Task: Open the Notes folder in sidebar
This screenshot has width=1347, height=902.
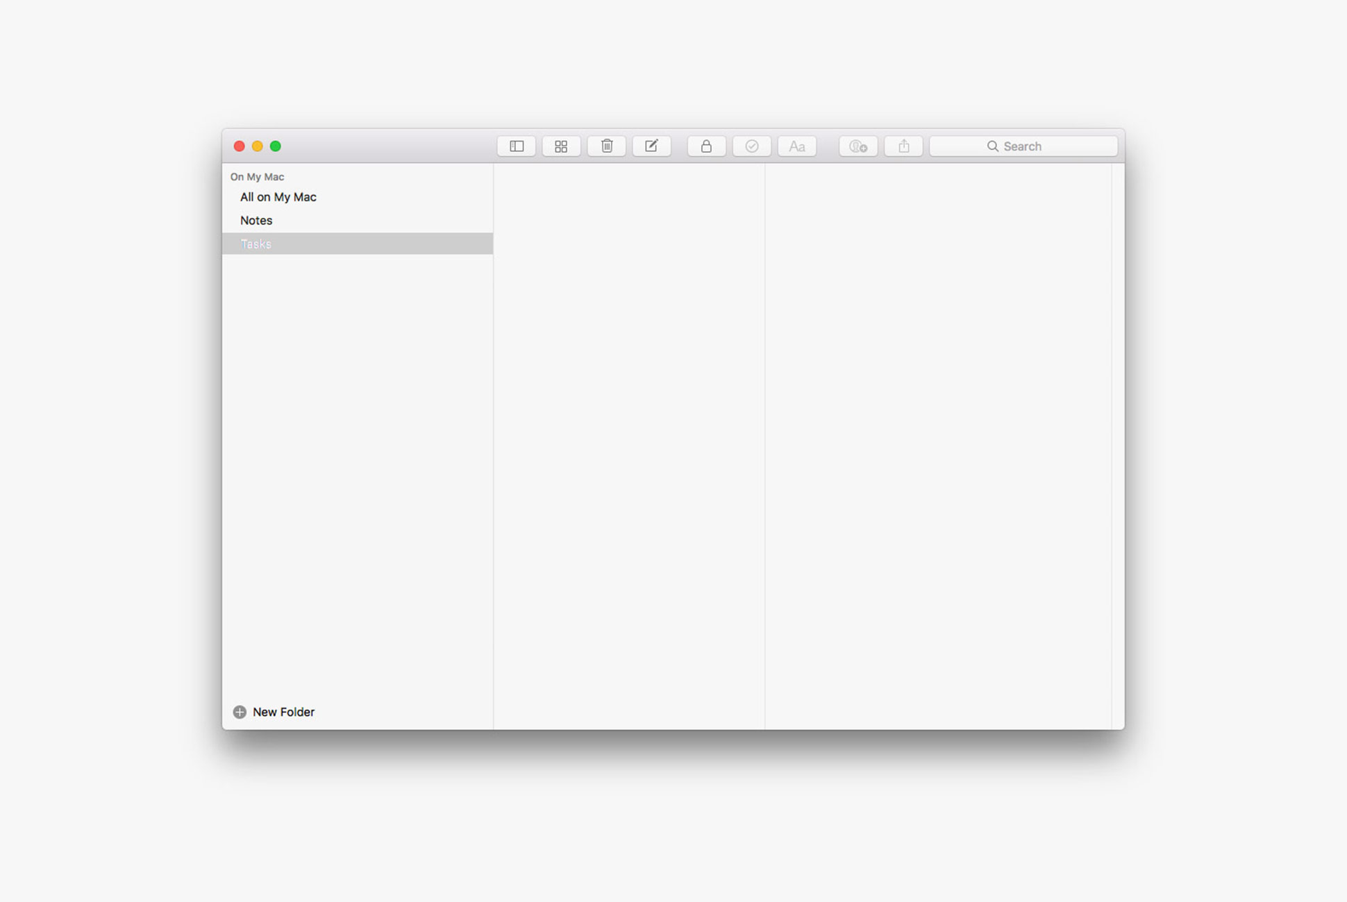Action: pos(256,221)
